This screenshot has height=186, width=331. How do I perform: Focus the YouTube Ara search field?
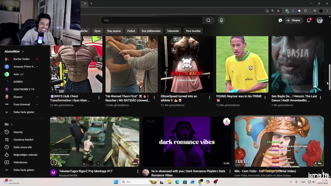tap(152, 20)
